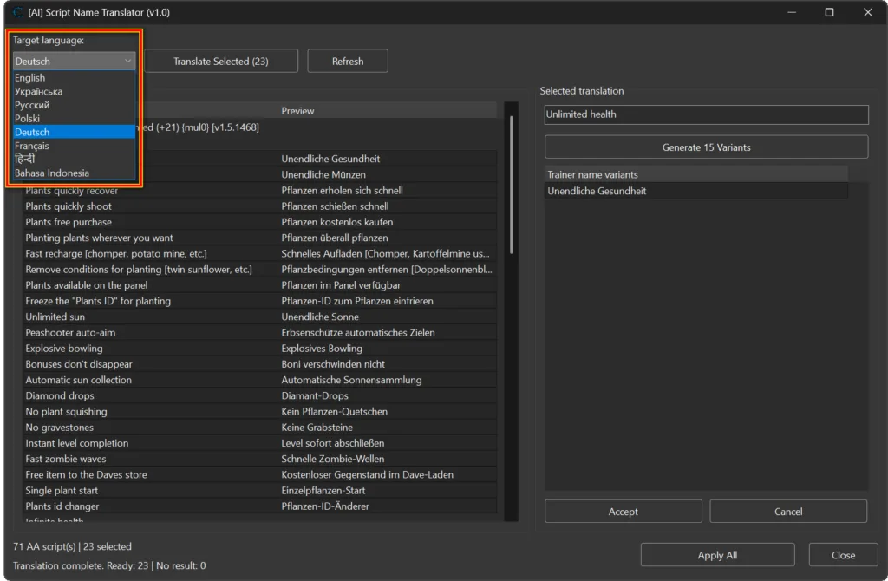Select the No plant squishing row
Viewport: 888px width, 581px height.
(260, 412)
